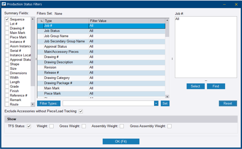Click the application icon in title bar

point(4,4)
